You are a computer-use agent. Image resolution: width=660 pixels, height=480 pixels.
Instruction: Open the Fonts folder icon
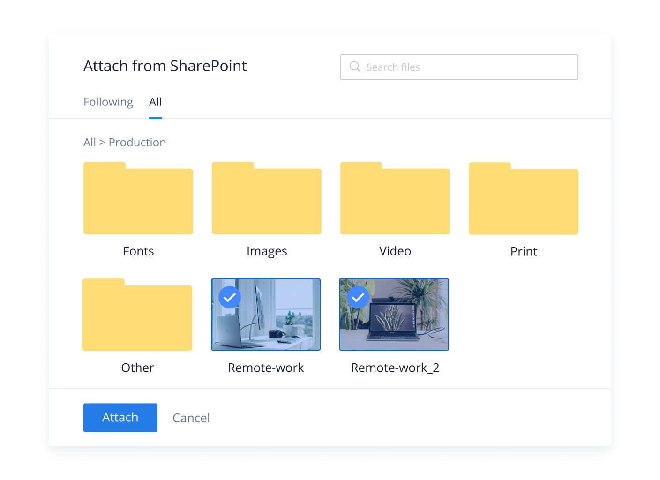pyautogui.click(x=138, y=199)
